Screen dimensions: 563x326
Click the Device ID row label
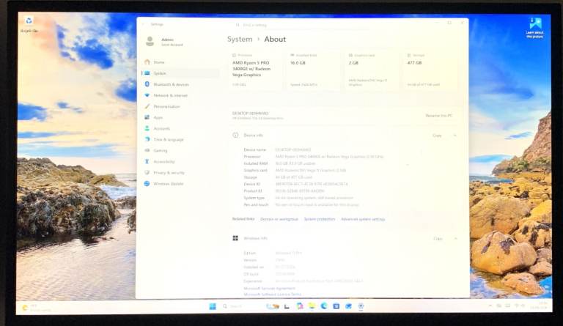[252, 185]
